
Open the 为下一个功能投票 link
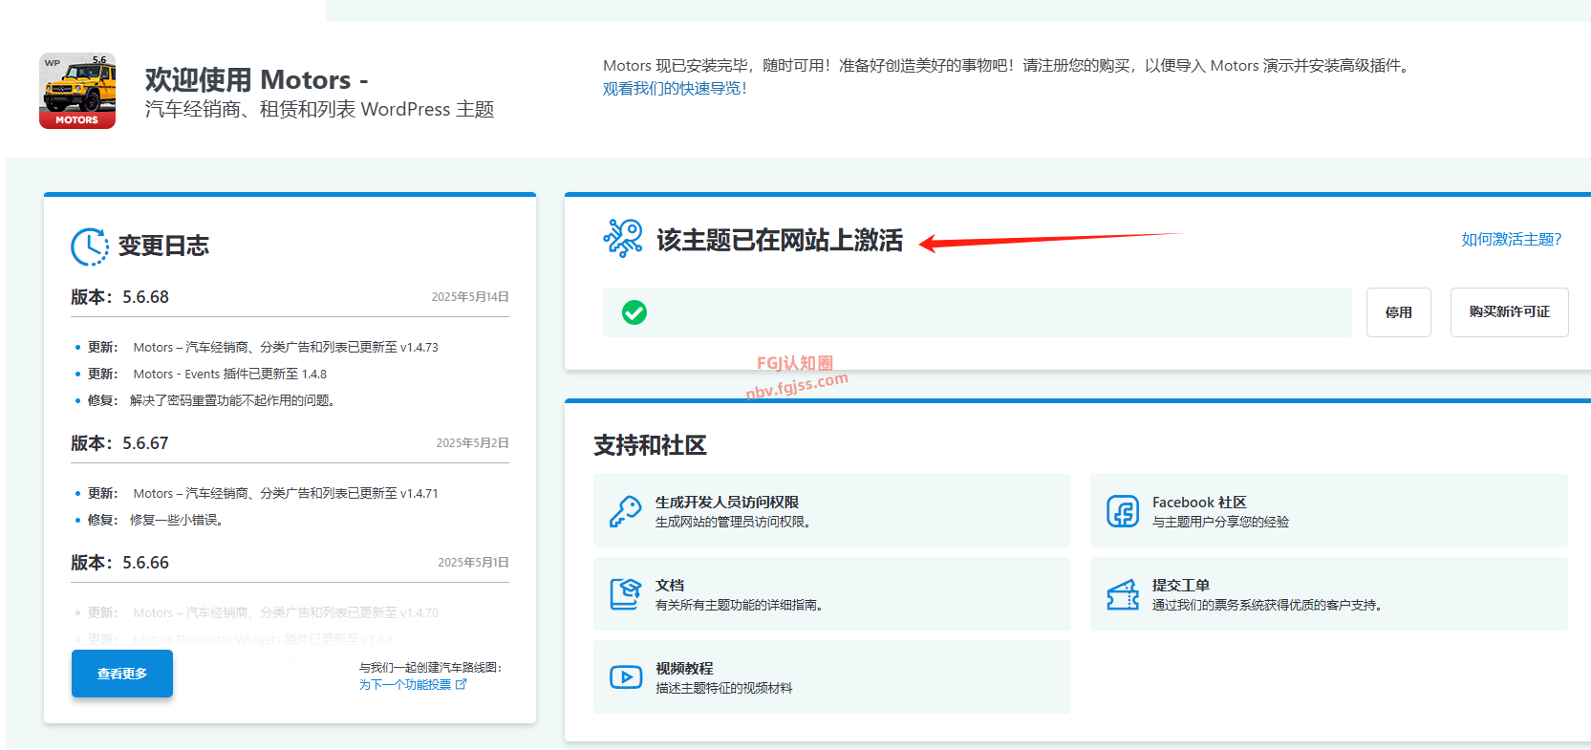coord(405,685)
